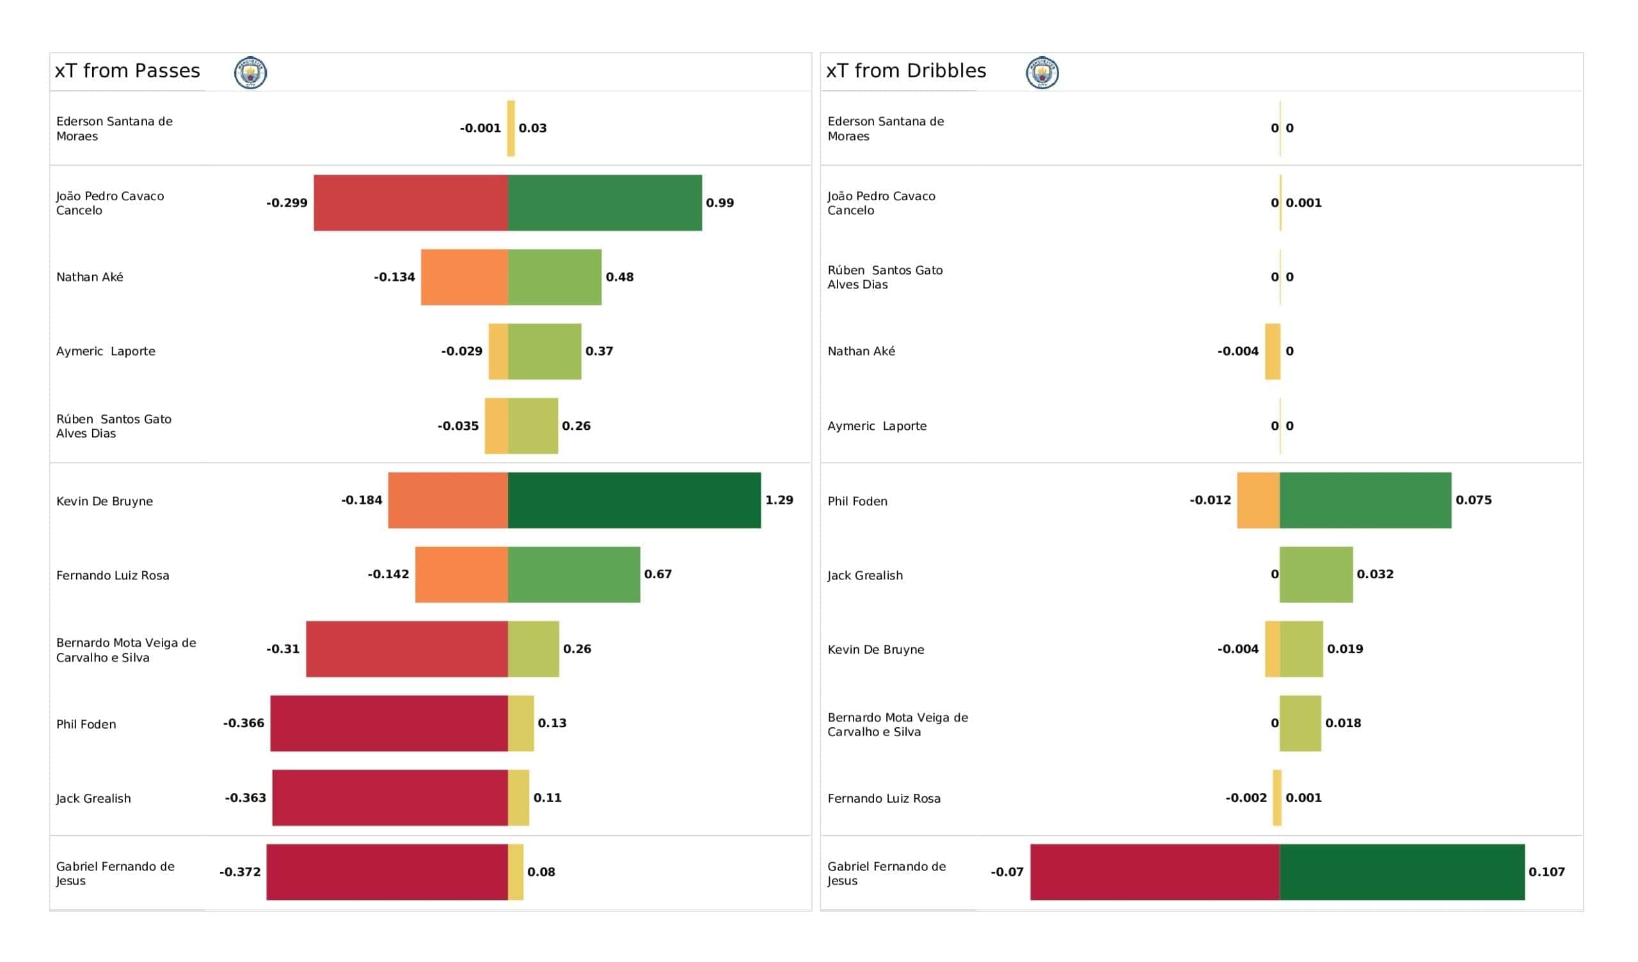The image size is (1638, 962).
Task: Select the Nathan Aké label in passes panel
Action: [90, 277]
